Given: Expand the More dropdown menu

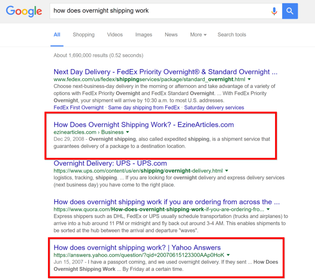Looking at the screenshot, I should pyautogui.click(x=198, y=35).
